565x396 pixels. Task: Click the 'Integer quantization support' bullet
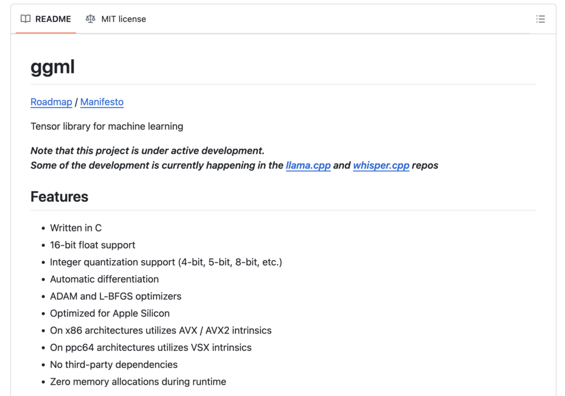coord(166,262)
